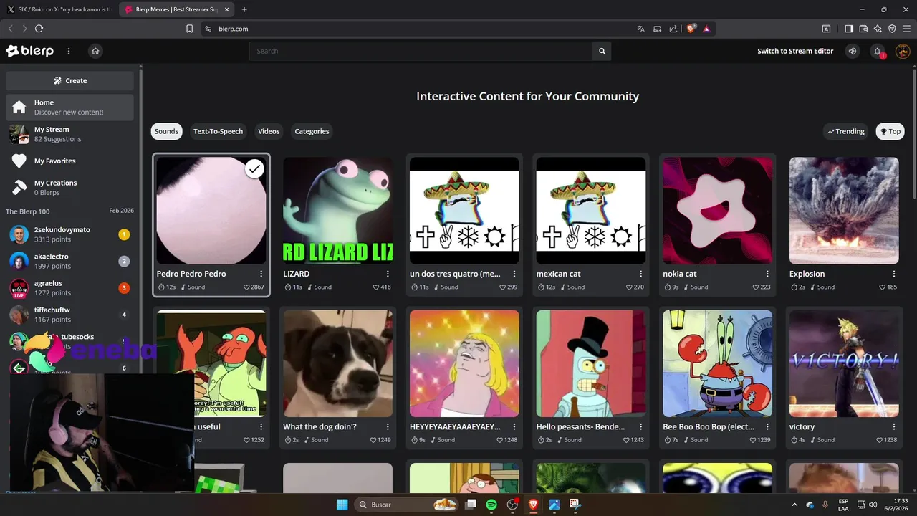Select the Sounds tab
917x516 pixels.
[x=166, y=131]
